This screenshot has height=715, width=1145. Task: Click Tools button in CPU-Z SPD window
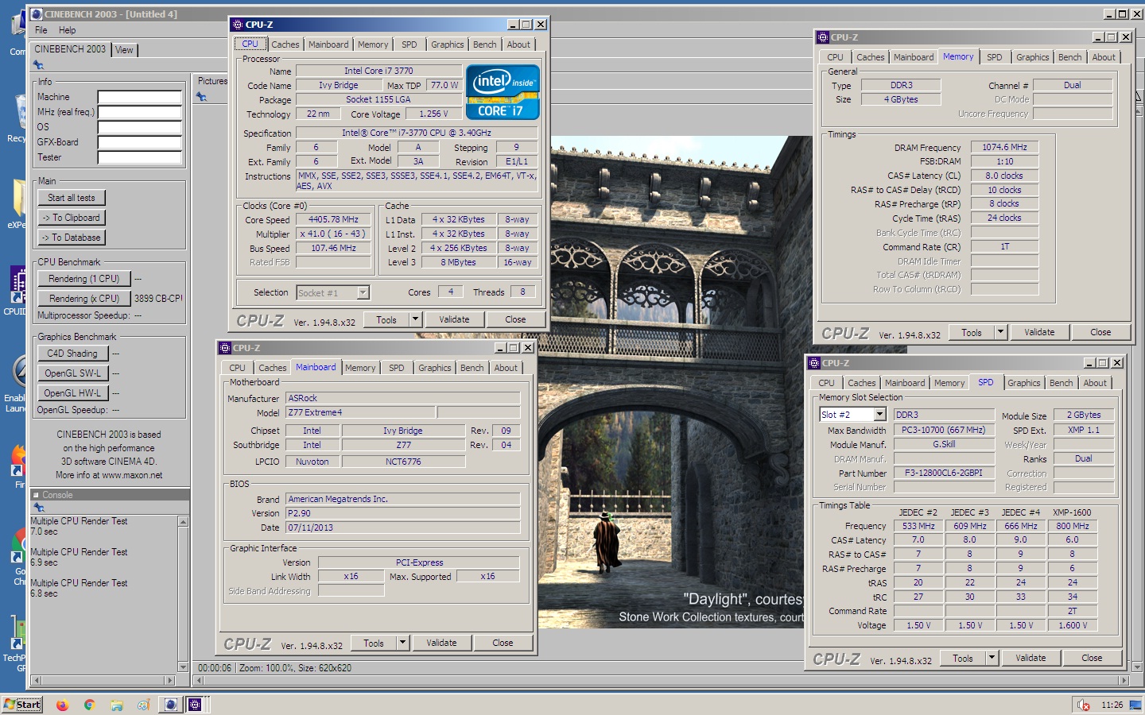963,658
